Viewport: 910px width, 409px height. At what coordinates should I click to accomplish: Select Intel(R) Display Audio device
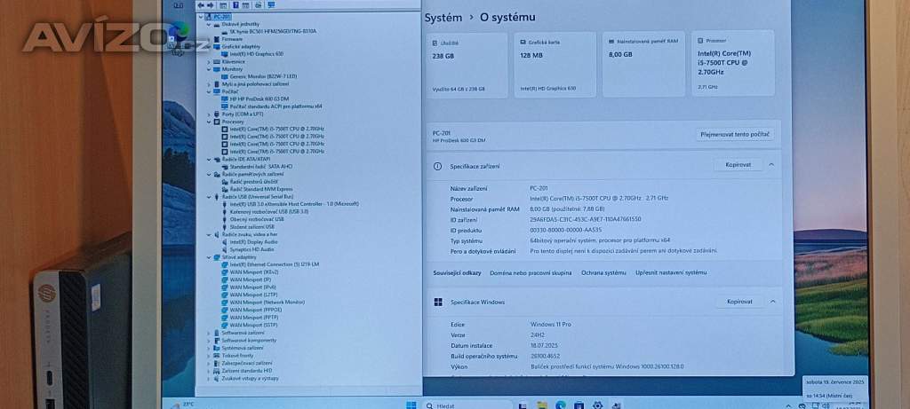point(250,241)
